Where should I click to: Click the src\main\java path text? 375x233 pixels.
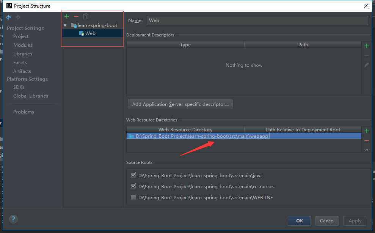tap(200, 176)
